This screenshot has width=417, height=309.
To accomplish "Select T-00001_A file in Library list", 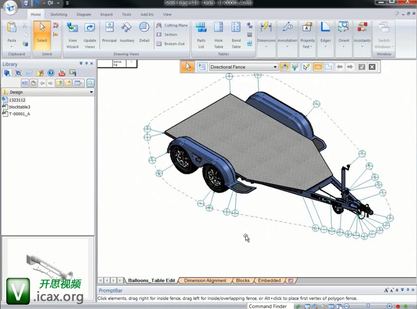I will click(19, 114).
